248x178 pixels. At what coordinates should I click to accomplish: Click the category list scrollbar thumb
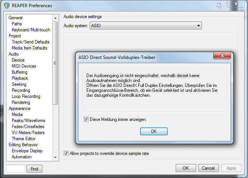click(x=55, y=63)
